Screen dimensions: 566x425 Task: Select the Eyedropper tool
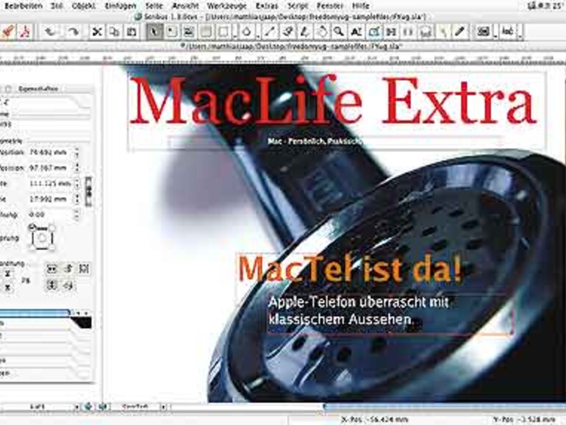[460, 32]
